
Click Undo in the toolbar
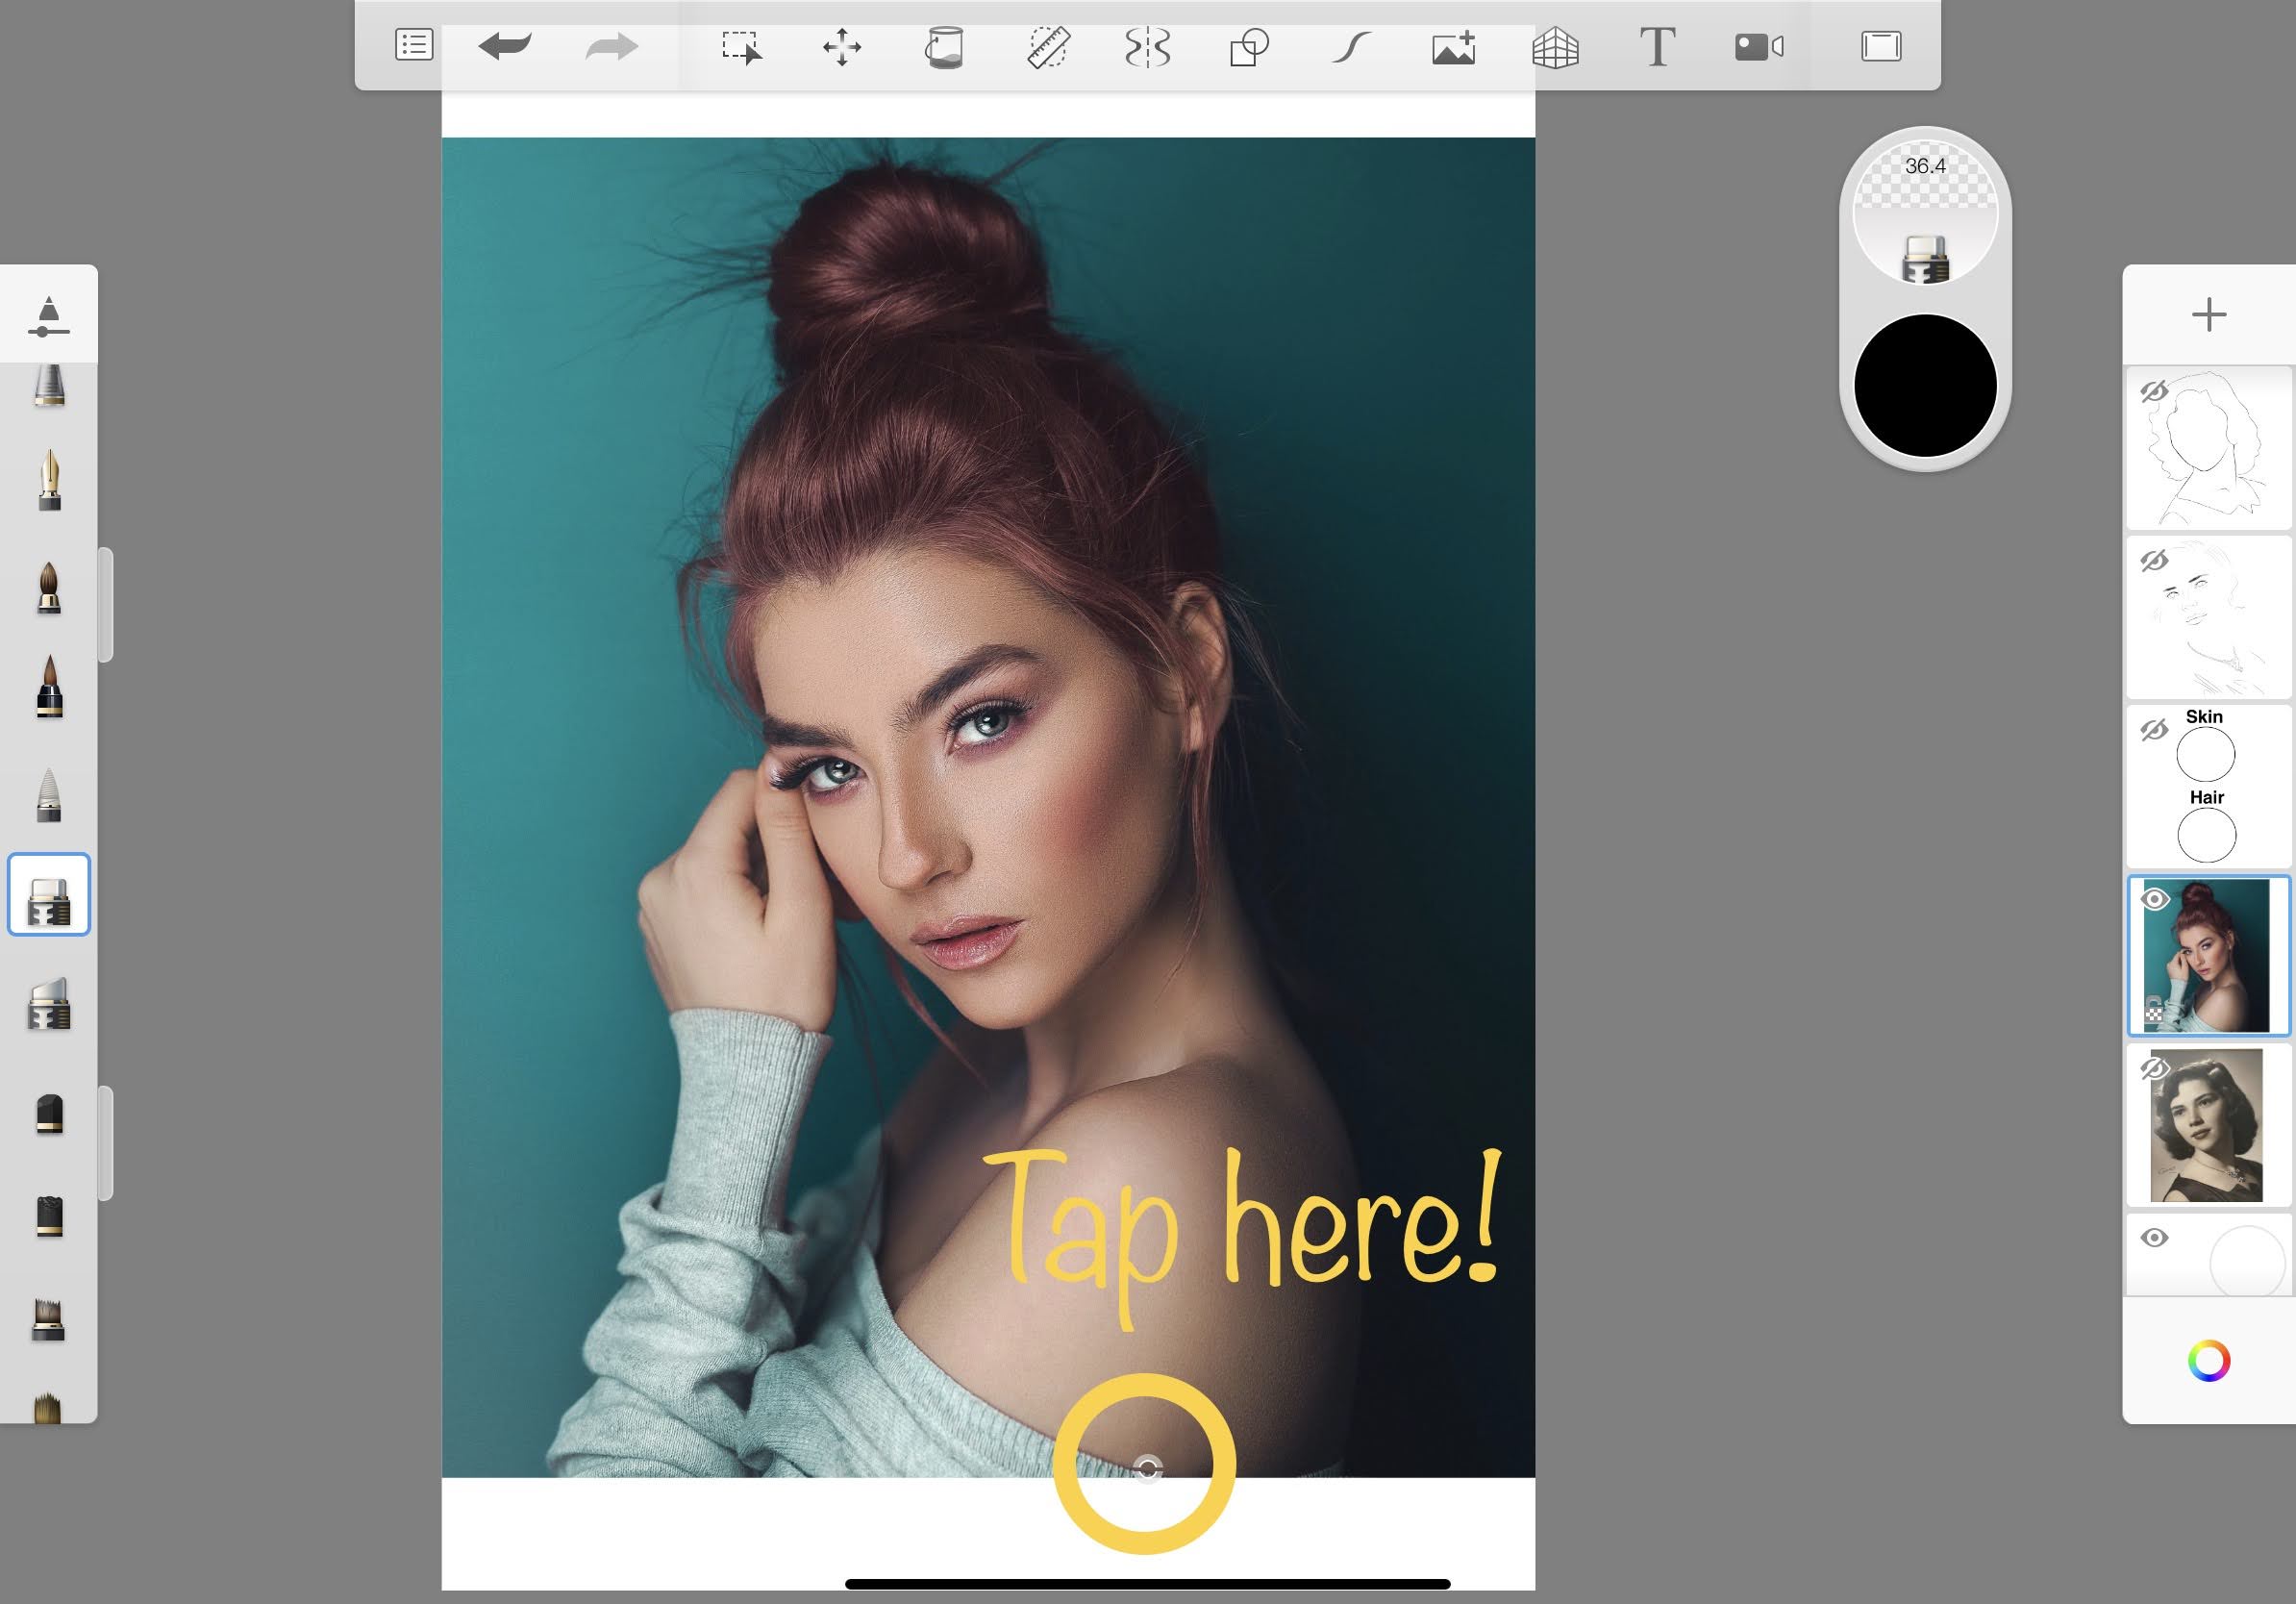505,45
